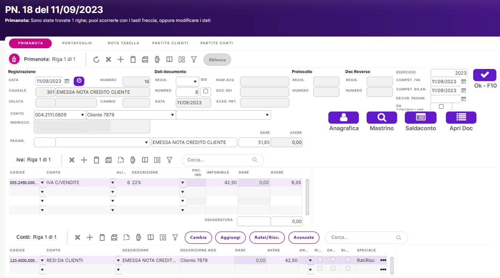Open the 22% descrizione dropdown arrow
The image size is (500, 278).
click(x=183, y=183)
